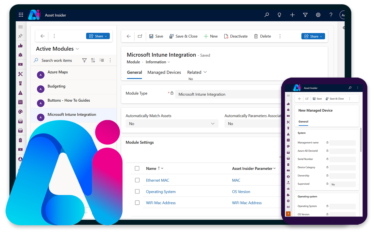
Task: Go back using main record toolbar arrow
Action: tap(129, 36)
